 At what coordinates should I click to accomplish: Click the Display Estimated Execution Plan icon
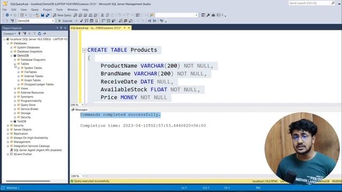pyautogui.click(x=87, y=21)
